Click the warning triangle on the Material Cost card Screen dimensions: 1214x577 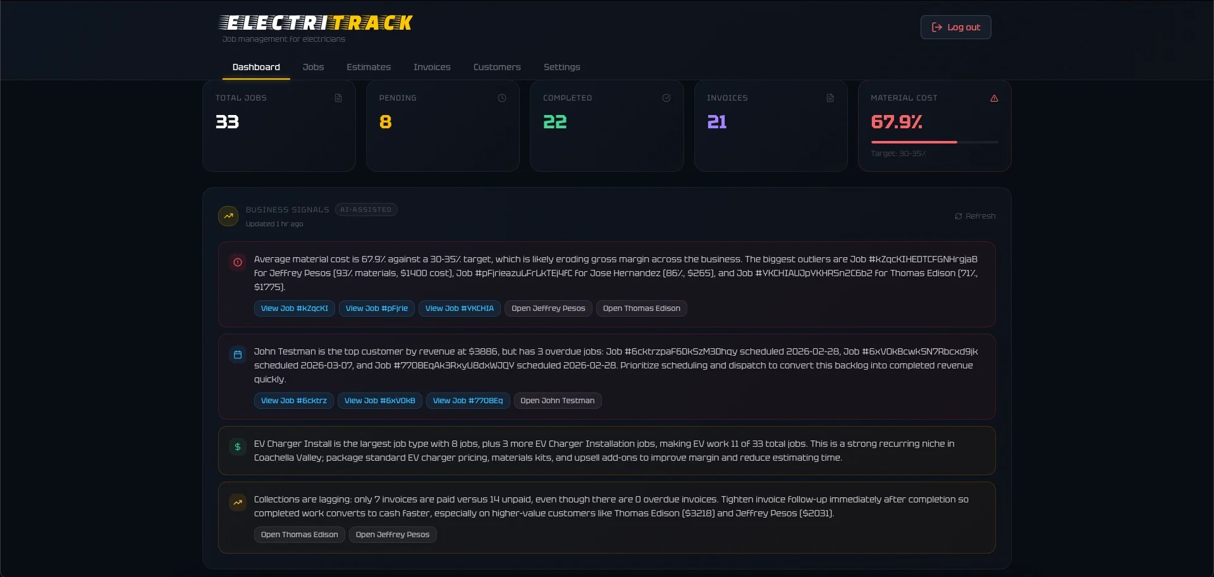994,99
